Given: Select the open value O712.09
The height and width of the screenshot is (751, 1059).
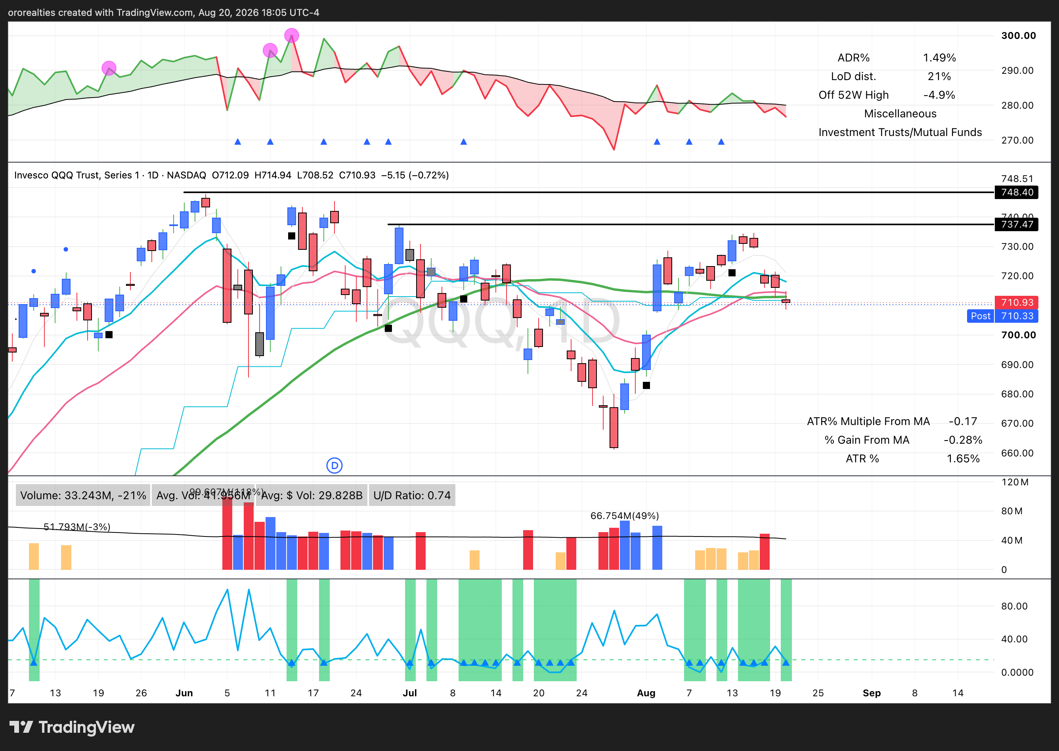Looking at the screenshot, I should click(x=230, y=175).
